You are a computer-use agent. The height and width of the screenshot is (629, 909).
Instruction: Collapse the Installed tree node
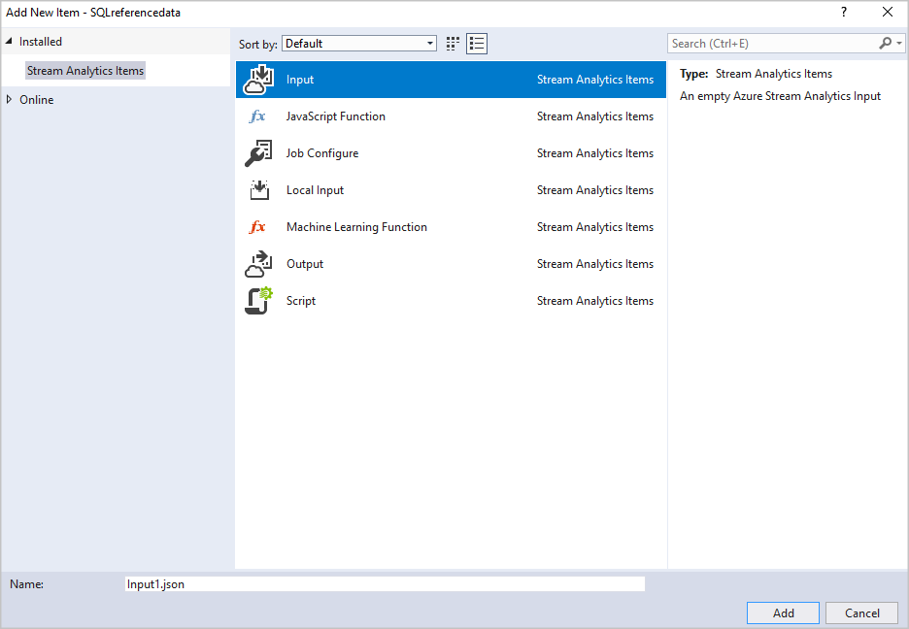tap(10, 42)
